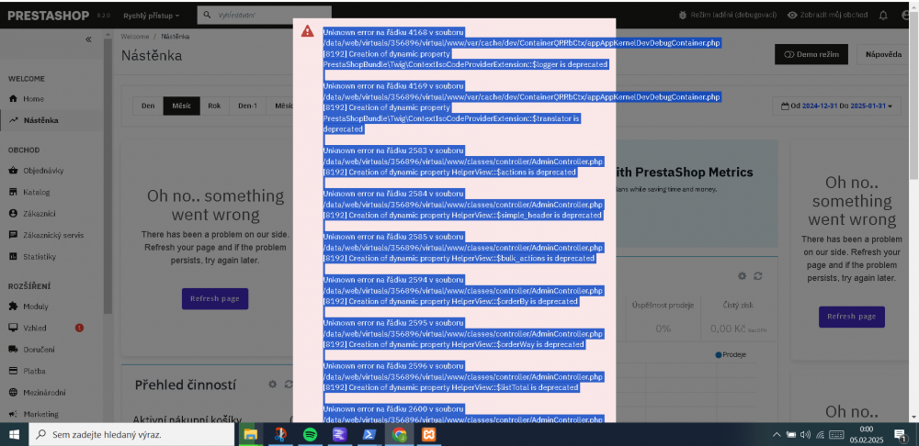Open the date range picker dropdown
Screen dimensions: 919x446
836,106
